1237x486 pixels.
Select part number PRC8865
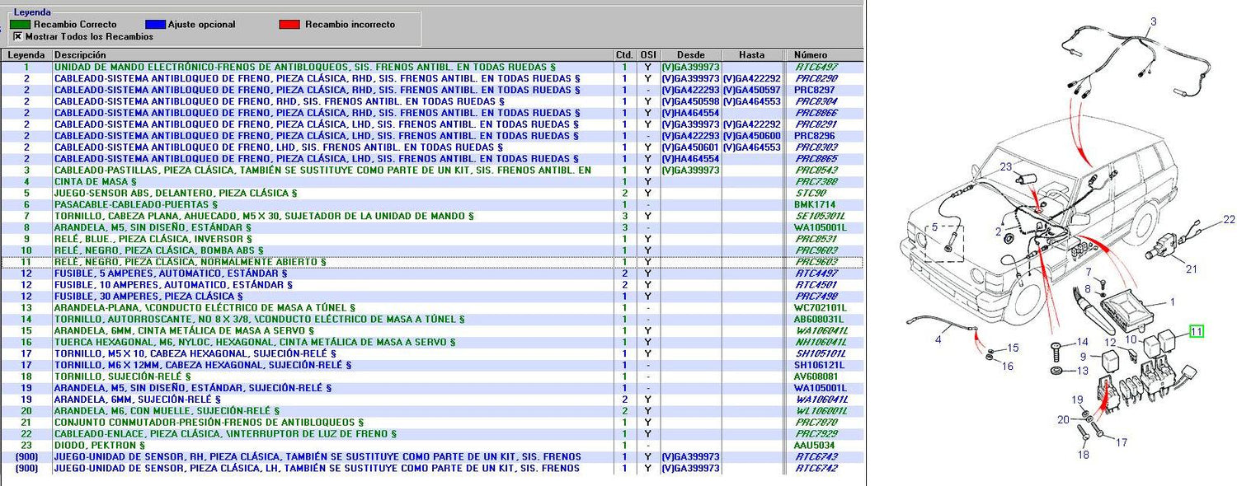816,159
